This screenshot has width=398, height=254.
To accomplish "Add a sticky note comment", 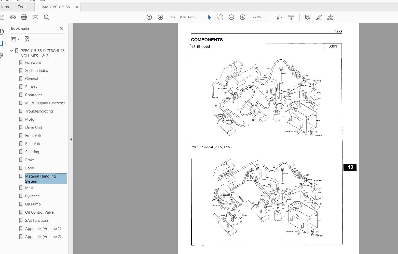I will (308, 17).
